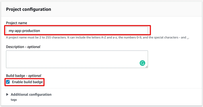The height and width of the screenshot is (107, 203).
Task: Click the "tags" subtext under Additional configuration
Action: point(14,100)
